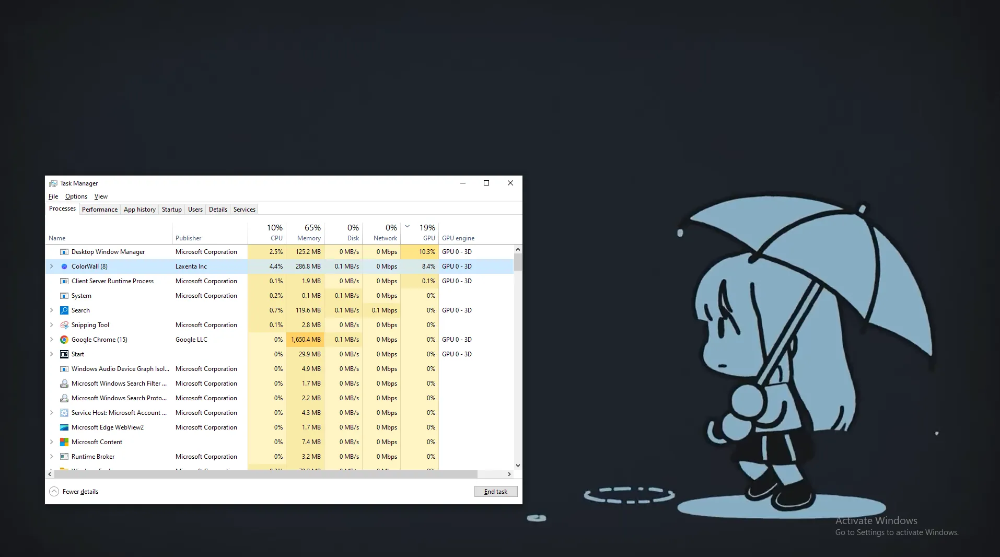This screenshot has width=1000, height=557.
Task: Open the Options menu
Action: (x=76, y=196)
